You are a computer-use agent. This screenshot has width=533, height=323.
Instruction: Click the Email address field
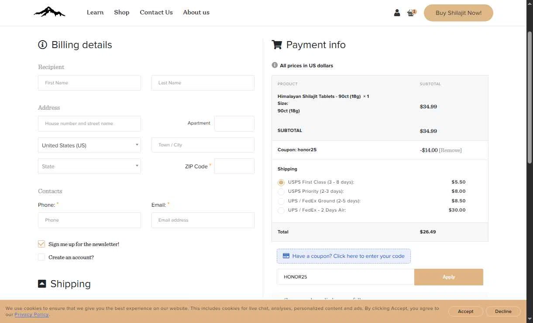pyautogui.click(x=203, y=220)
